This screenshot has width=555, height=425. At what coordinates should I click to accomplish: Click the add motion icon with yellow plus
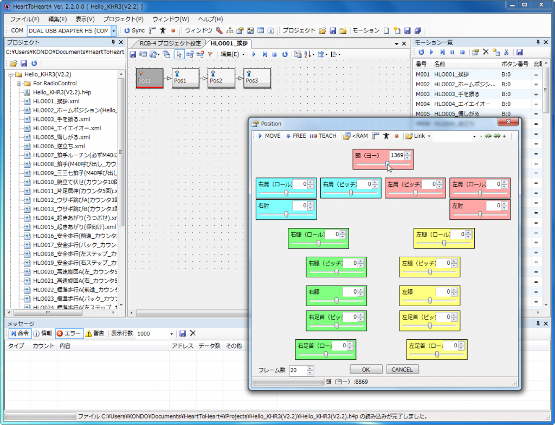[x=496, y=52]
